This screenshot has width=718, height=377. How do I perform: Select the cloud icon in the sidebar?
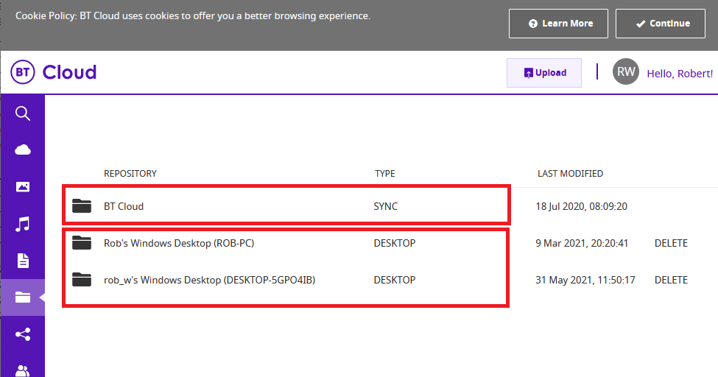[x=23, y=150]
